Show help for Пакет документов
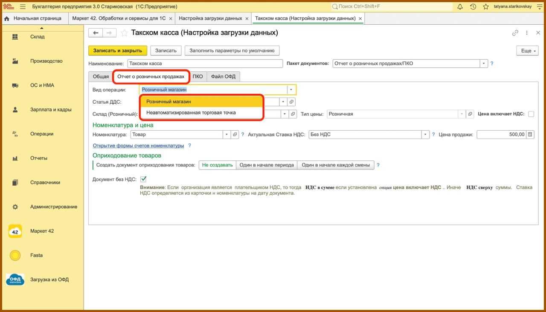546x312 pixels. pos(492,64)
